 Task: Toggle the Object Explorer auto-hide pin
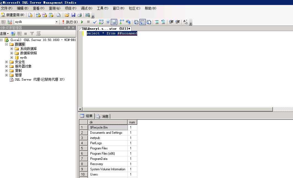69,28
